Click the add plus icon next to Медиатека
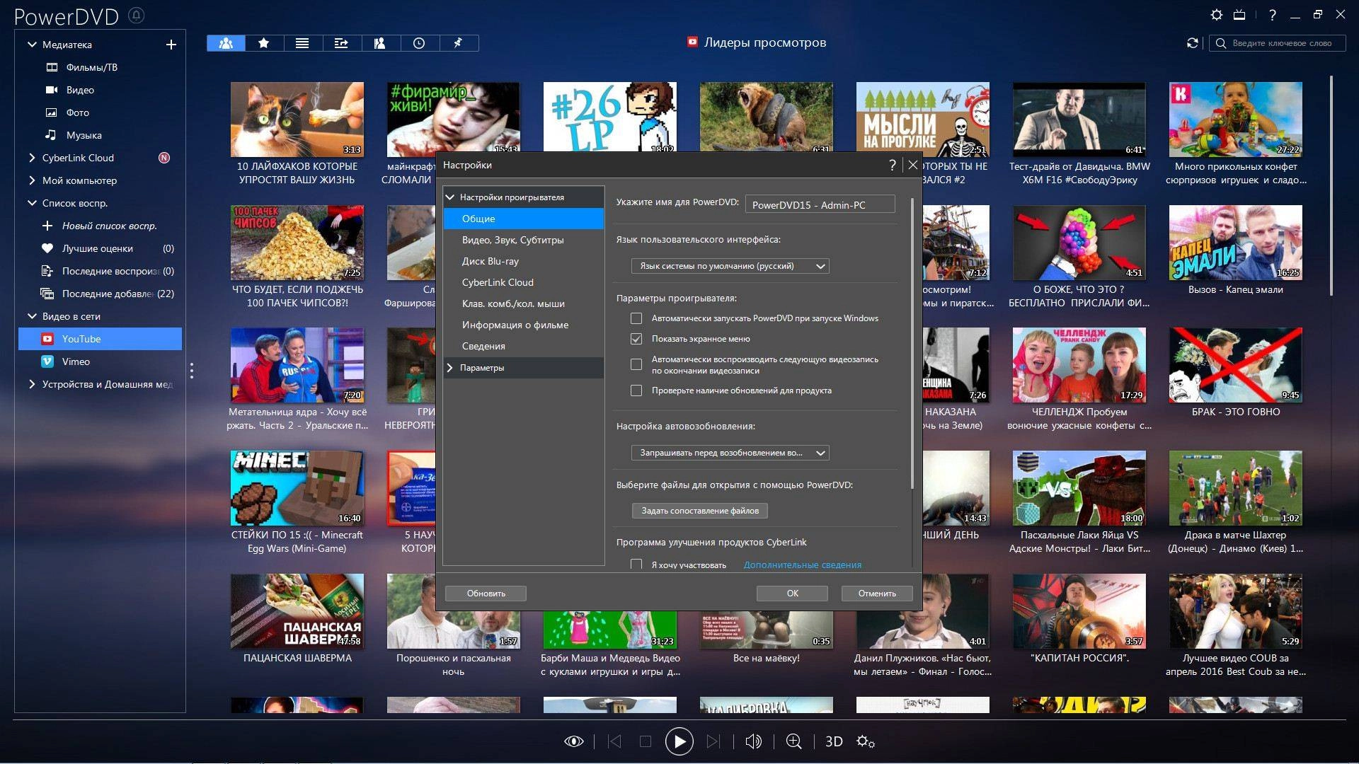1359x764 pixels. click(171, 45)
